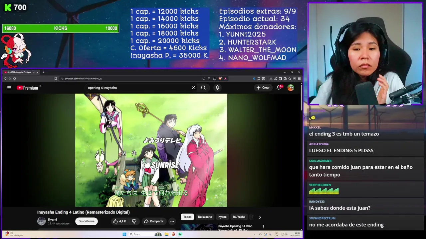Open a new browser tab
Screen dimensions: 426x239
43,72
